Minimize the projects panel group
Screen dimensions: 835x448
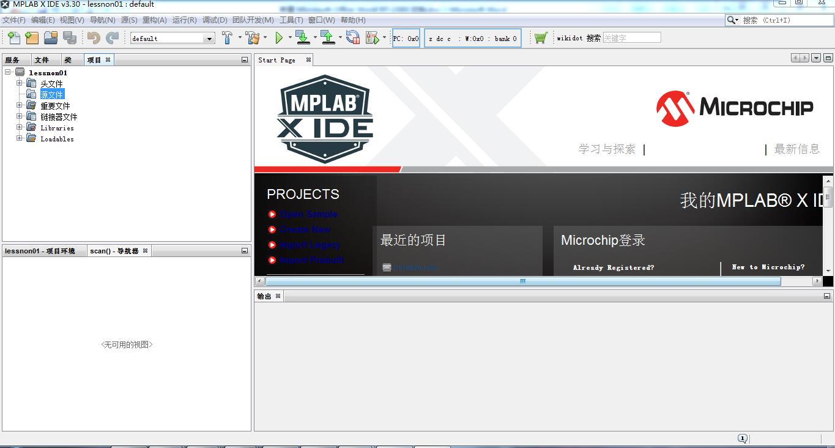tap(245, 60)
